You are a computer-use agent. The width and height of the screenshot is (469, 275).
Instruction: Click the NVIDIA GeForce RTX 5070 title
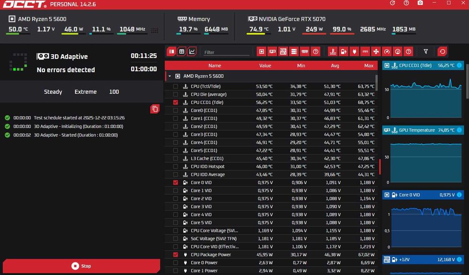pos(292,19)
